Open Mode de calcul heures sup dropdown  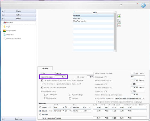tap(130, 98)
